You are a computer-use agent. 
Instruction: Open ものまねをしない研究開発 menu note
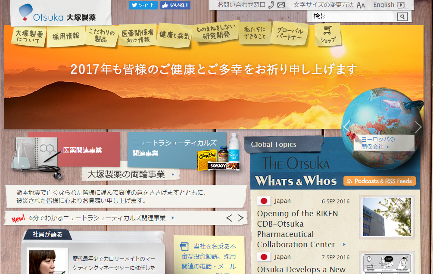pyautogui.click(x=216, y=31)
